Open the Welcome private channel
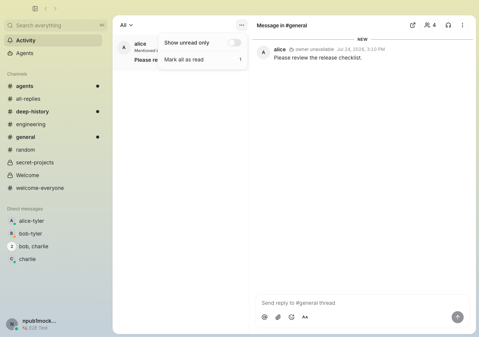This screenshot has height=337, width=479. 53,175
